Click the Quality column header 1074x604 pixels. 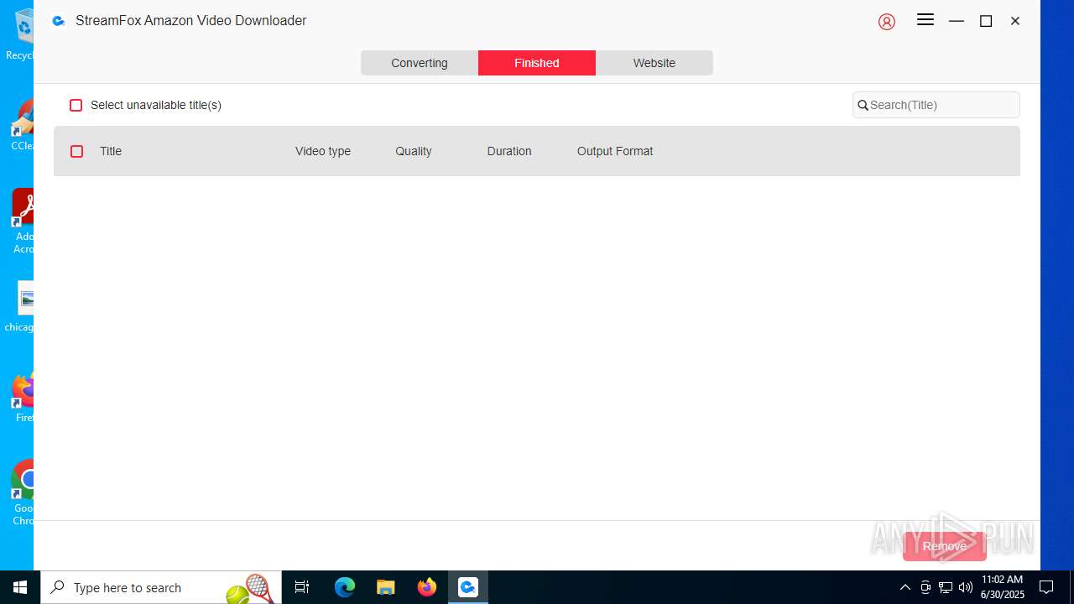coord(414,151)
